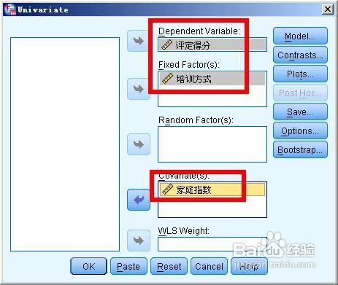Click inside the WLS Weight field
Screen dimensions: 338x285
(212, 244)
